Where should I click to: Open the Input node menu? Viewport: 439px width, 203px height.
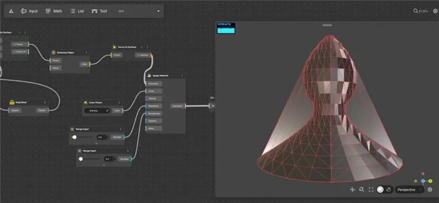[x=29, y=11]
